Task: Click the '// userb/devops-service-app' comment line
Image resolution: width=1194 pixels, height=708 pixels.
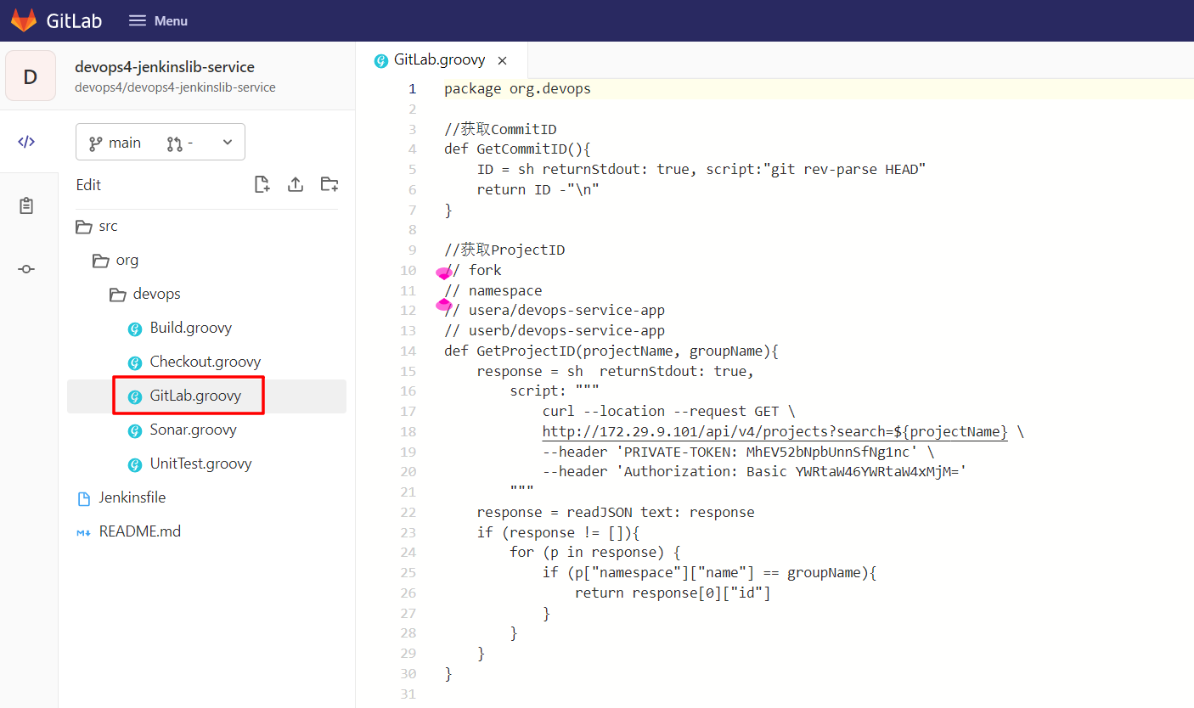Action: coord(555,330)
